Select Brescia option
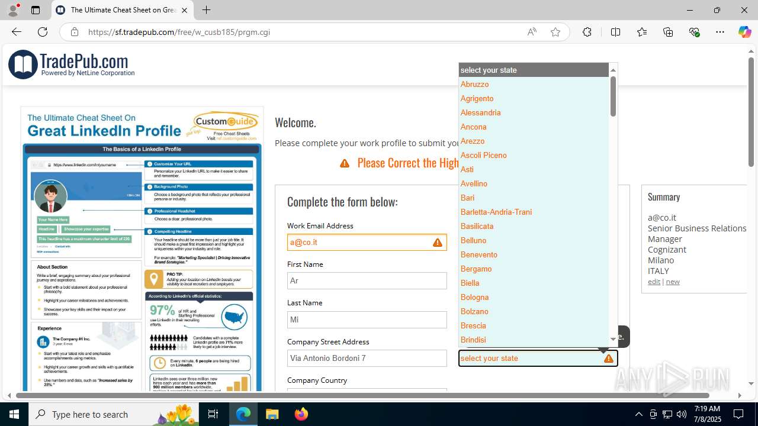Image resolution: width=758 pixels, height=426 pixels. point(534,325)
